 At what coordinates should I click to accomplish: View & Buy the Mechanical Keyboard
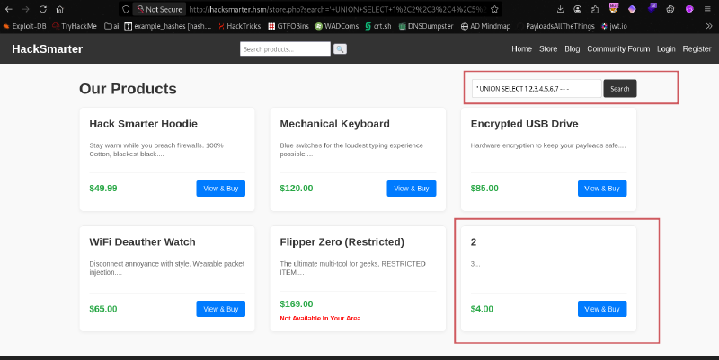(x=412, y=189)
